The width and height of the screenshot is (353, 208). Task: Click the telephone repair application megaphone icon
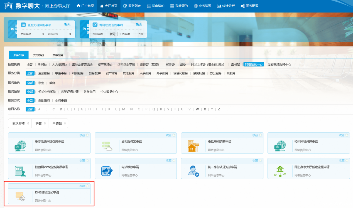(x=107, y=172)
